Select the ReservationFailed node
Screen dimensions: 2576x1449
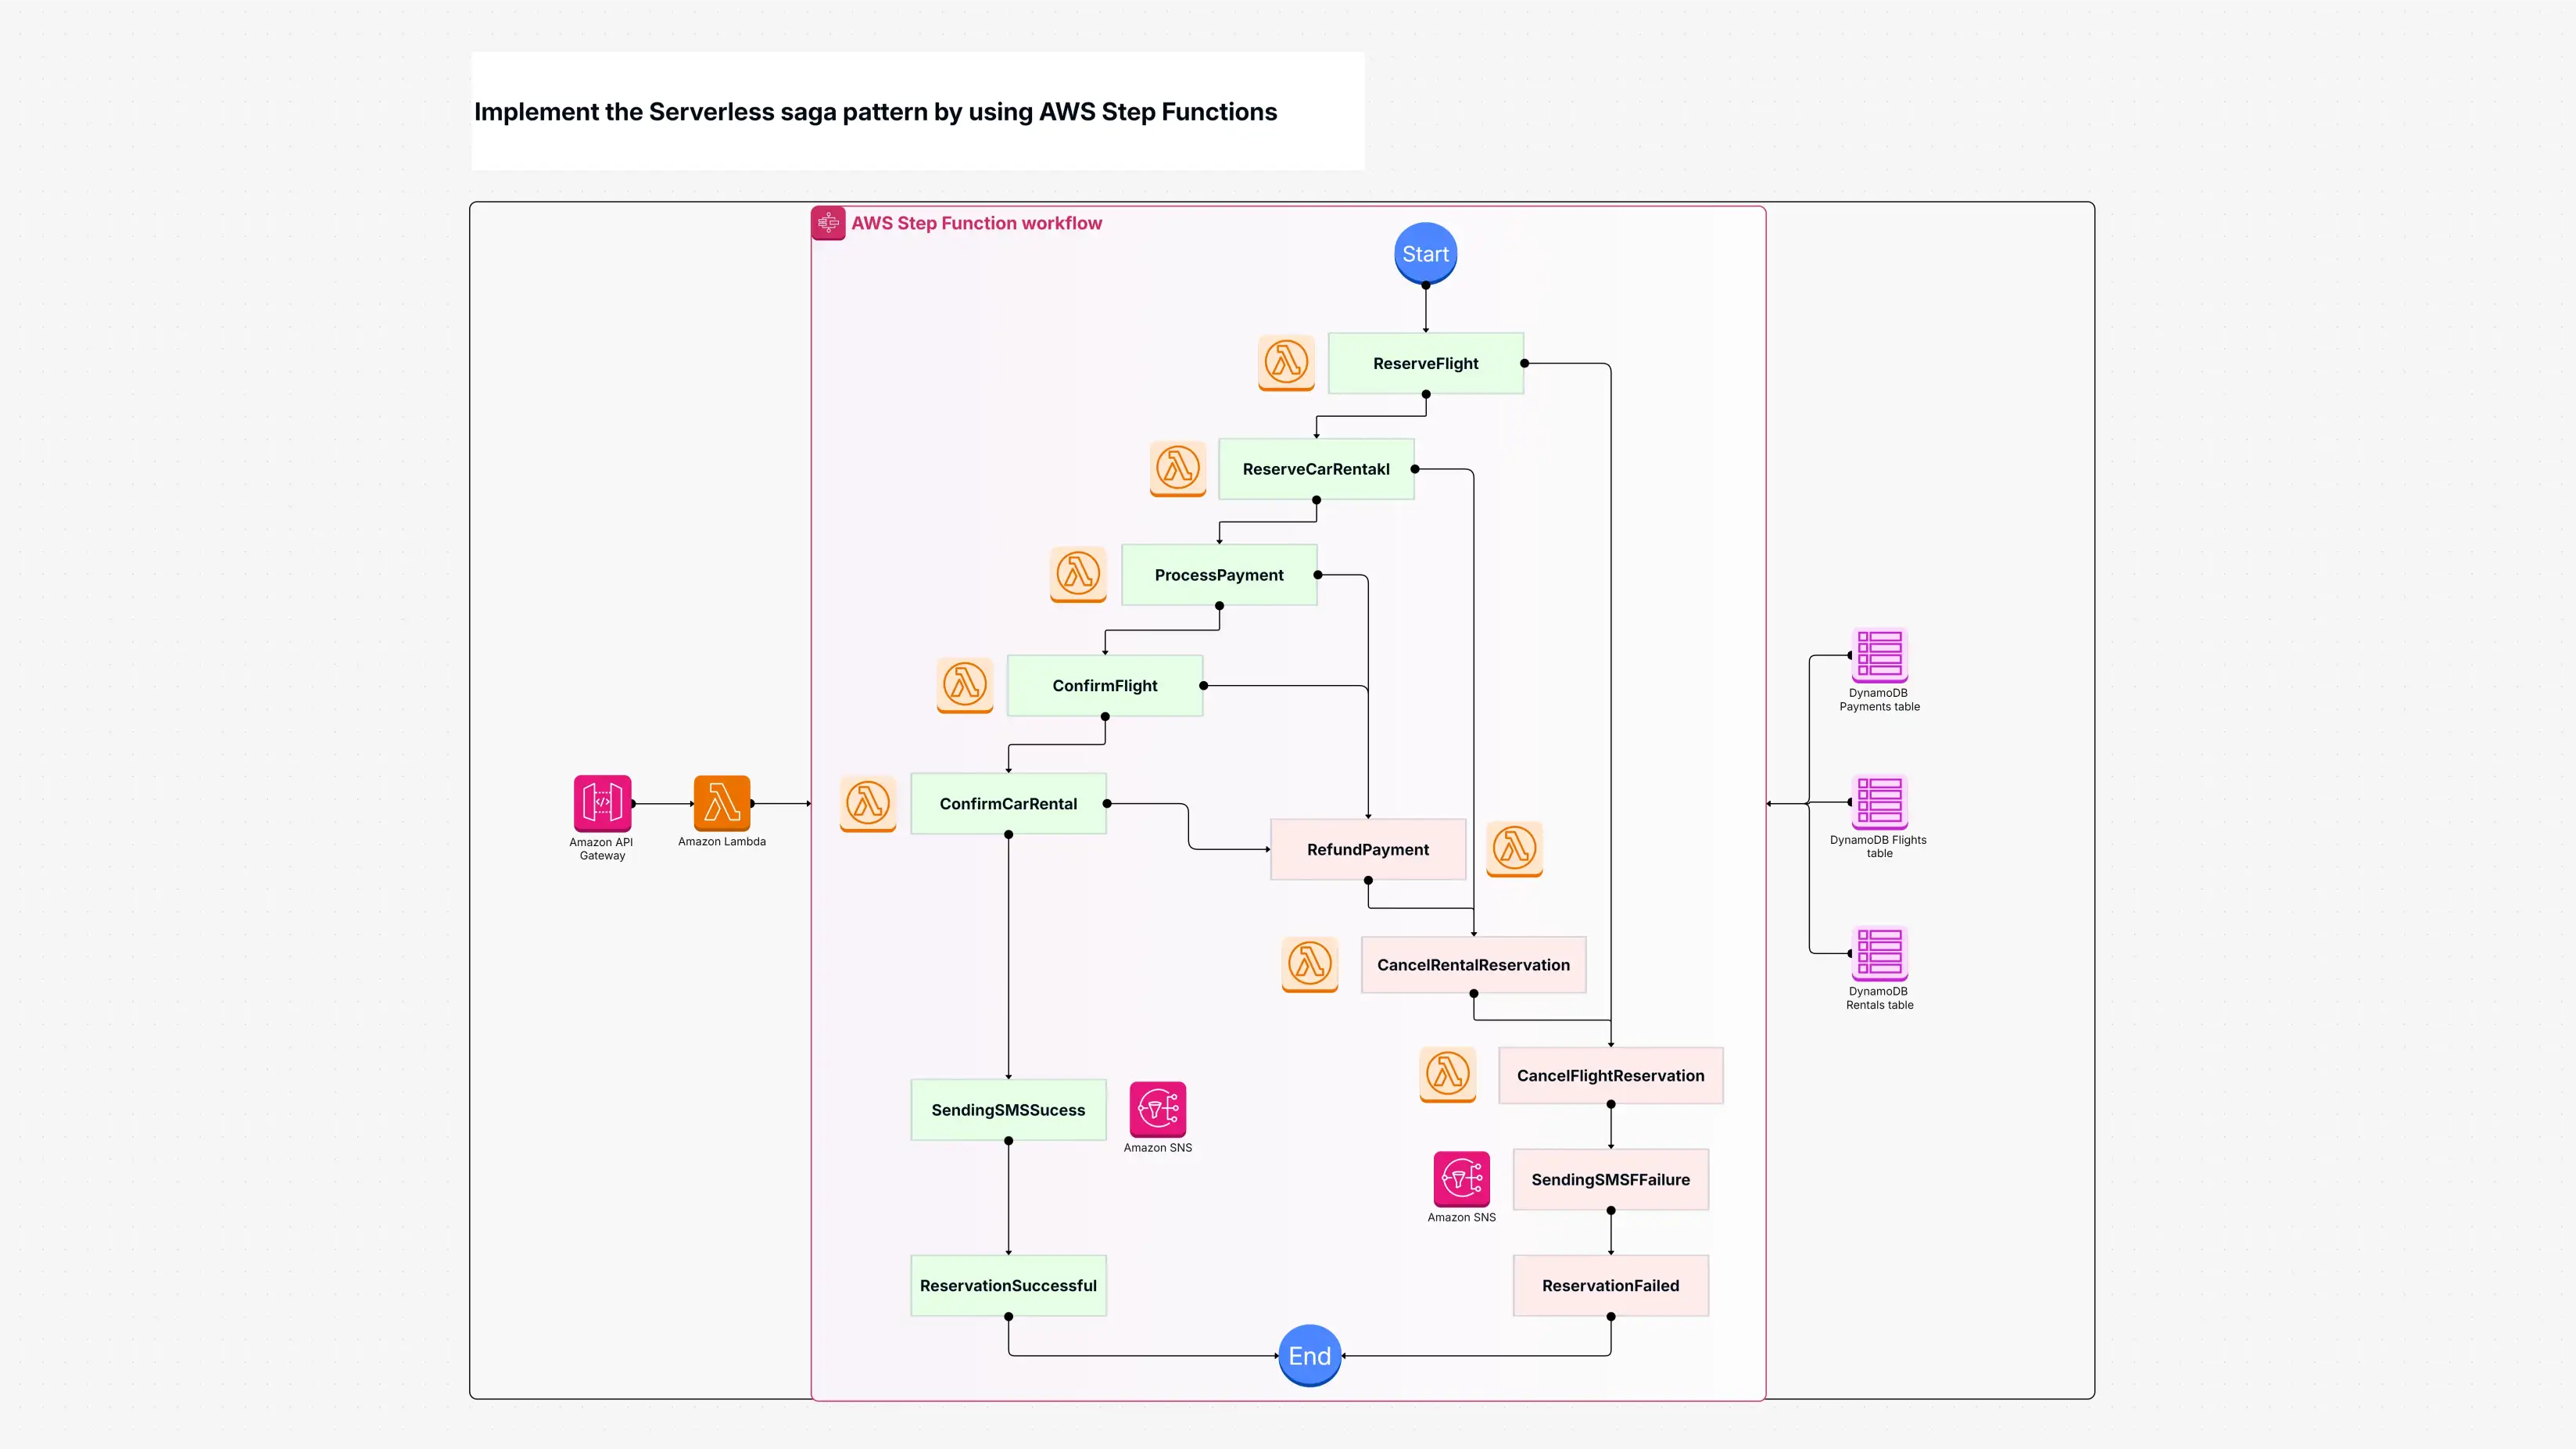(x=1610, y=1285)
